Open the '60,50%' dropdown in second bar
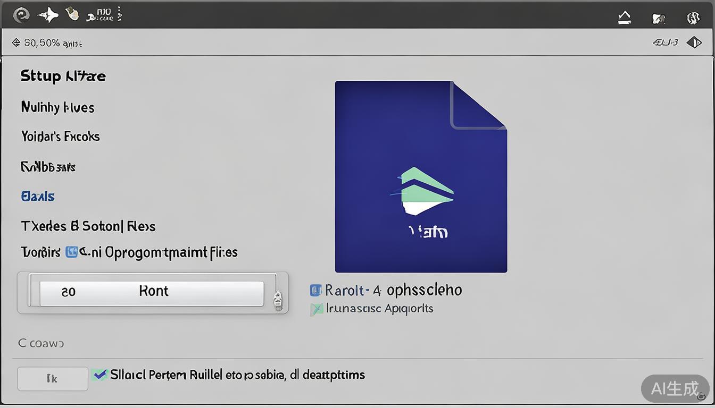The image size is (715, 408). [x=47, y=43]
